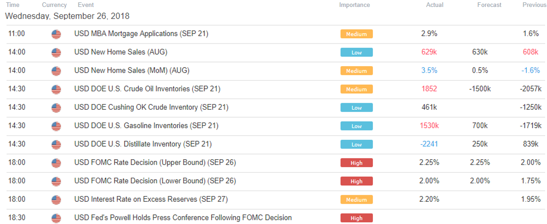Click the Wednesday, September 26, 2018 date heading
Image resolution: width=547 pixels, height=224 pixels.
tap(67, 16)
